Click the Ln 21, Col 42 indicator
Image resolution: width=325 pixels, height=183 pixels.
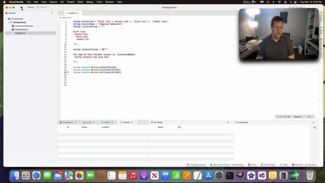(283, 116)
